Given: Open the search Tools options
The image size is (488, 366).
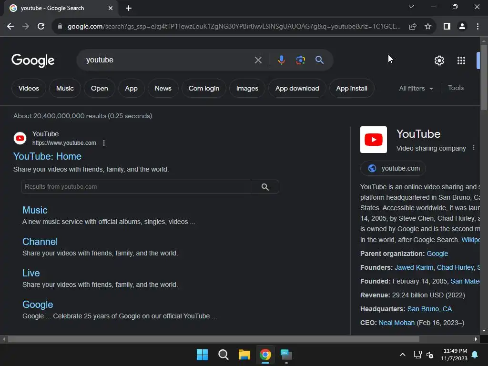Looking at the screenshot, I should (456, 88).
